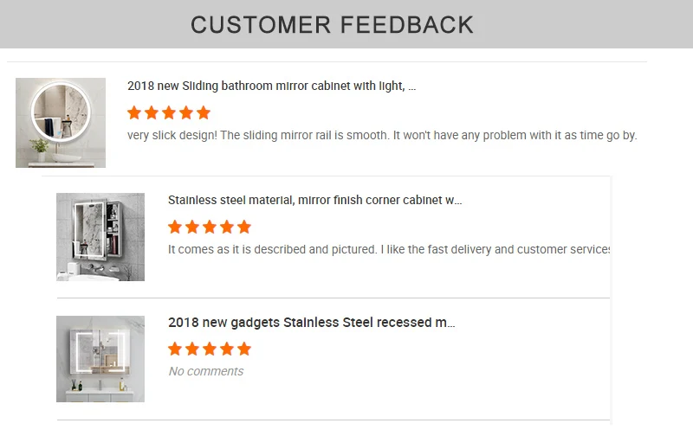The width and height of the screenshot is (693, 436).
Task: Select second star of Sliding bathroom mirror rating
Action: click(152, 112)
